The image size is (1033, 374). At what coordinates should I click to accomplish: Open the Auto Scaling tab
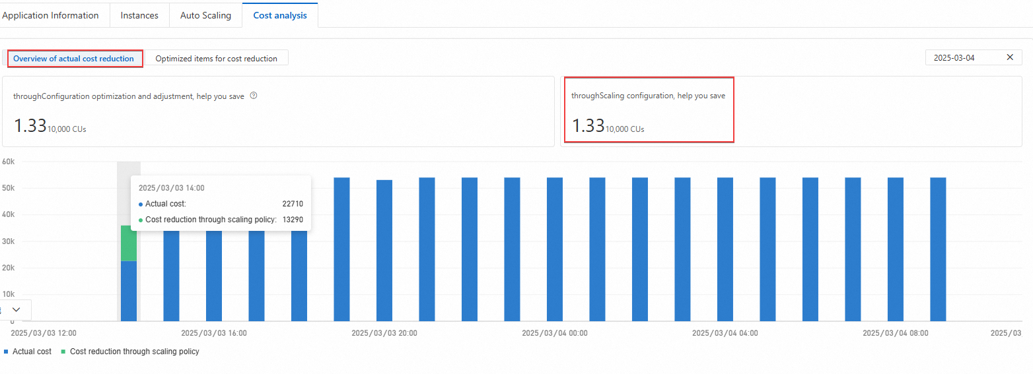tap(205, 15)
